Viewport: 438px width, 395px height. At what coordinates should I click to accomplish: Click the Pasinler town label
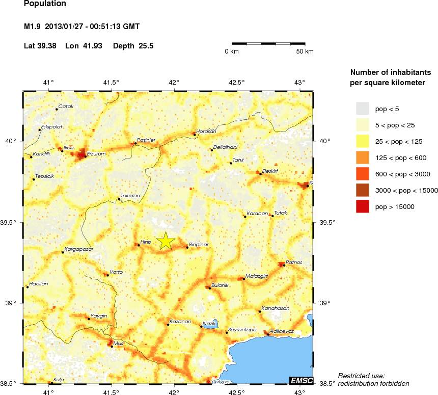146,140
